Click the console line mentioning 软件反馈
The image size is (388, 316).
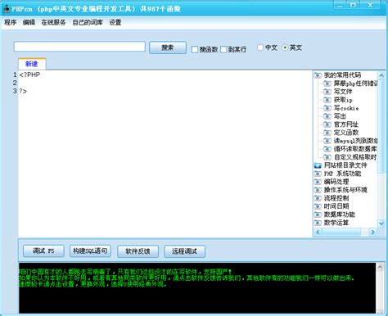pyautogui.click(x=187, y=278)
